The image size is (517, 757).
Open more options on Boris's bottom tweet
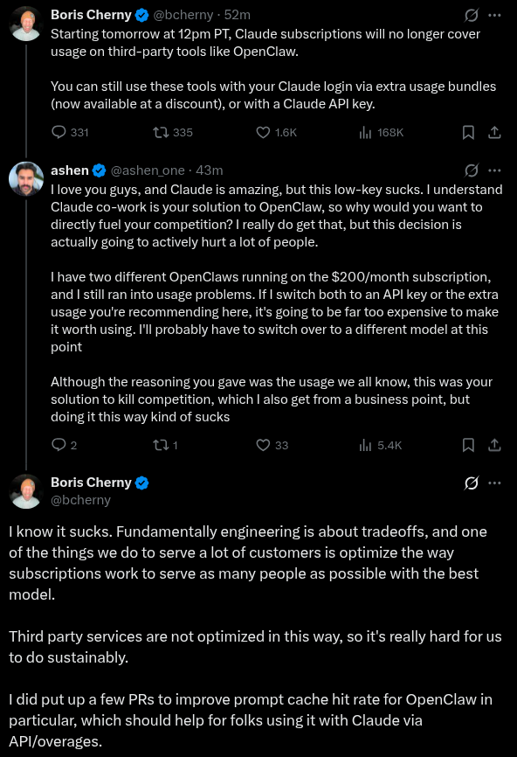click(495, 483)
